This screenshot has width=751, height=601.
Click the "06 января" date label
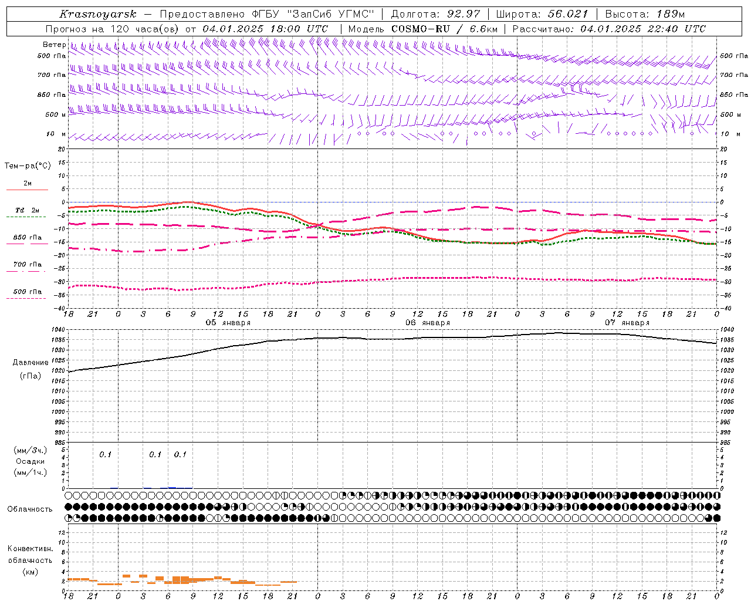pos(428,323)
